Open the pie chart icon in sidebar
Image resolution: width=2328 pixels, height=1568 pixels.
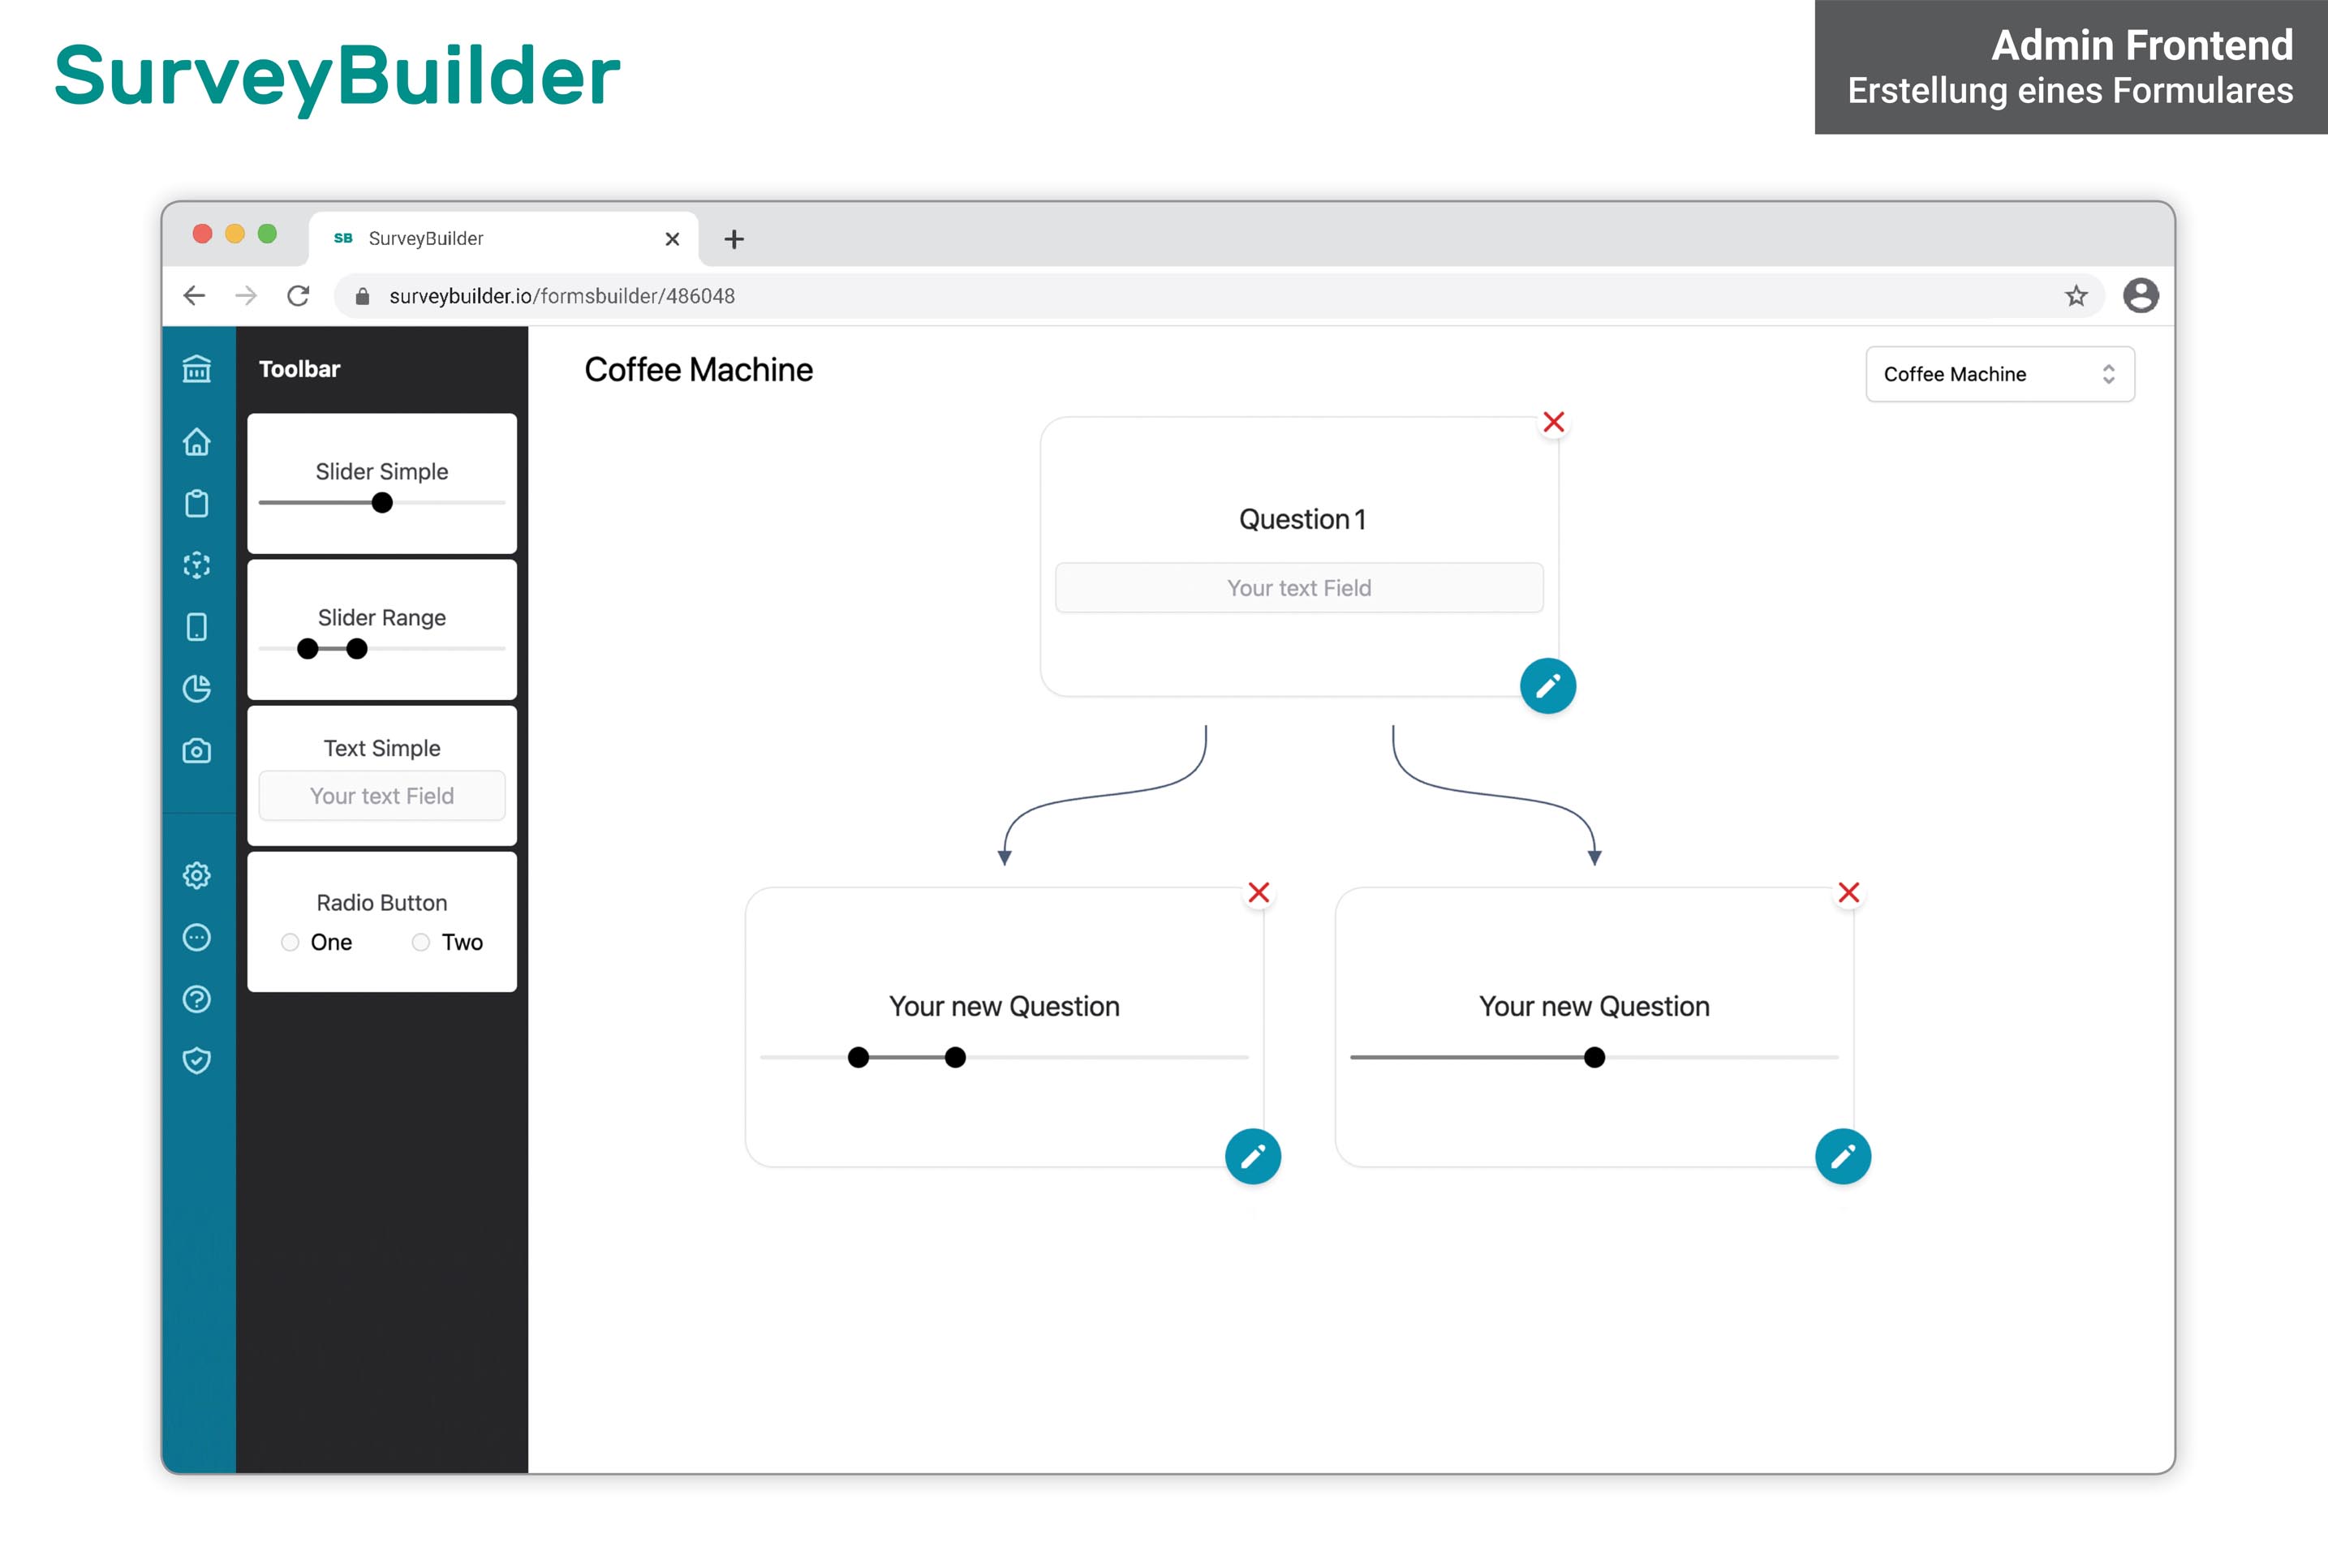197,688
